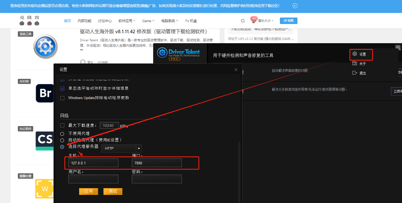The height and width of the screenshot is (203, 402).
Task: Click the 密码 input field
Action: pos(157,179)
